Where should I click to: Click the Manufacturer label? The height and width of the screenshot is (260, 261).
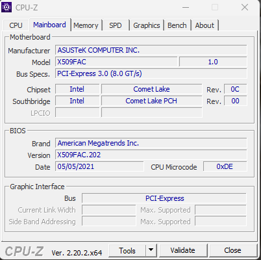point(29,51)
